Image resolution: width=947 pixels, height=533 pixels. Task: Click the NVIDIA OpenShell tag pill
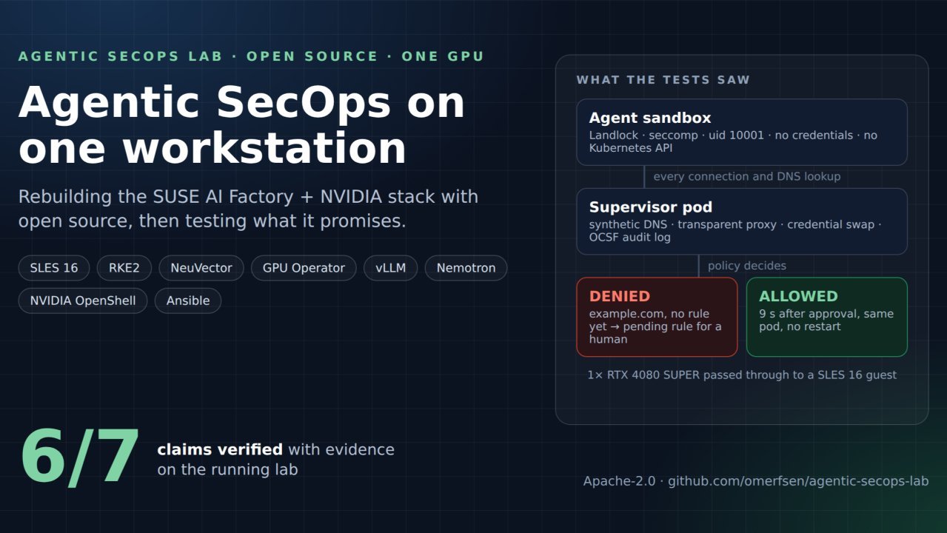coord(83,301)
